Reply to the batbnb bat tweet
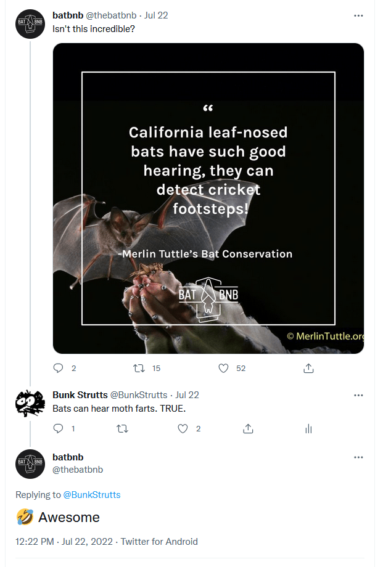Viewport: 383px width, 567px height. coord(59,368)
